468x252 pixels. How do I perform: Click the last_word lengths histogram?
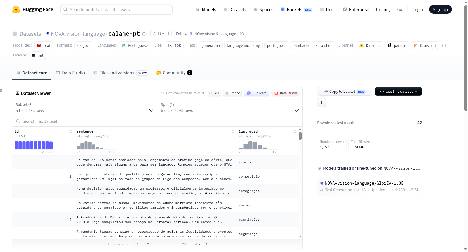[258, 145]
